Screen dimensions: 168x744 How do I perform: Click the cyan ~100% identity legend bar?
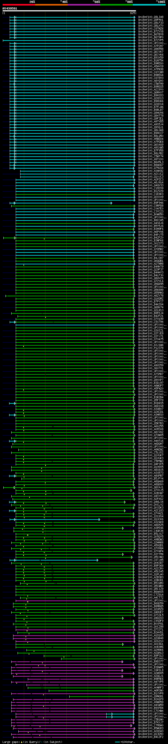click(x=149, y=5)
